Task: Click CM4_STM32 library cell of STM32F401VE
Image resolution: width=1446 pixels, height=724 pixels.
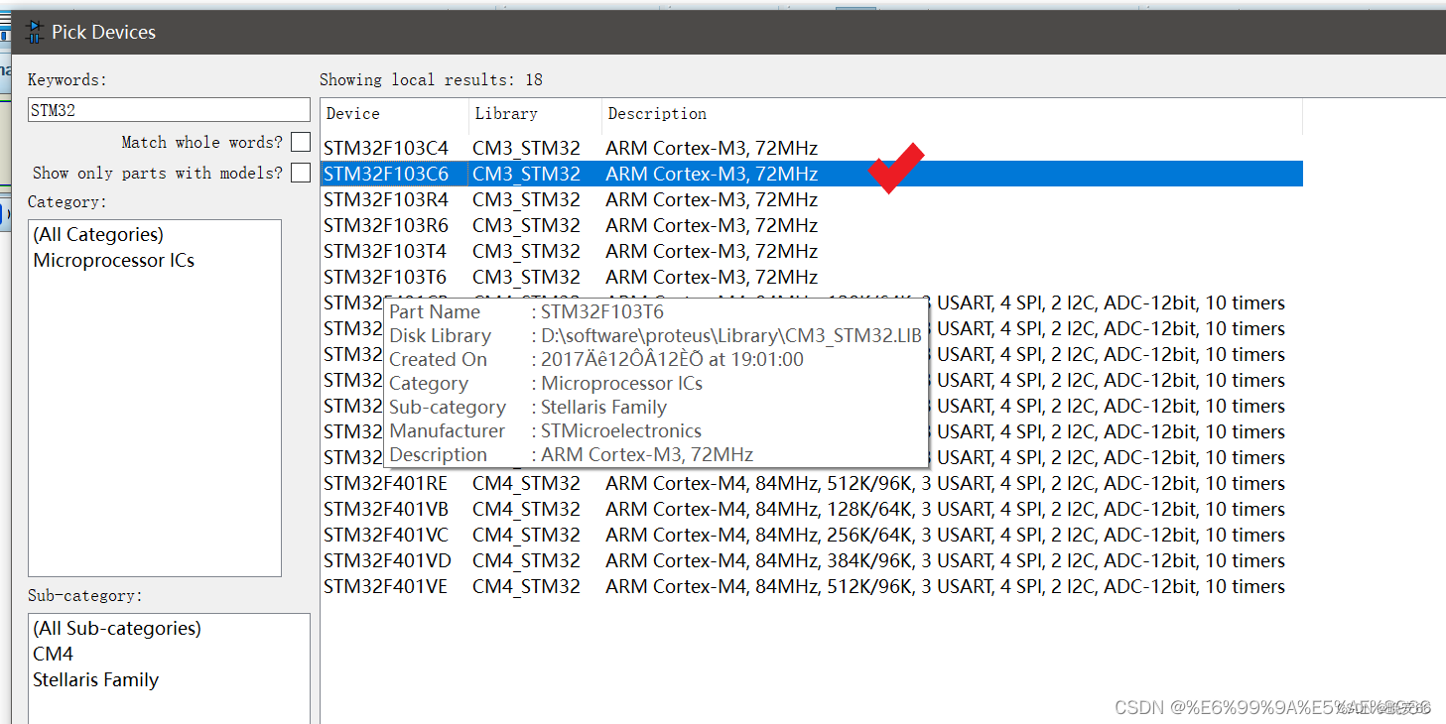Action: [527, 587]
